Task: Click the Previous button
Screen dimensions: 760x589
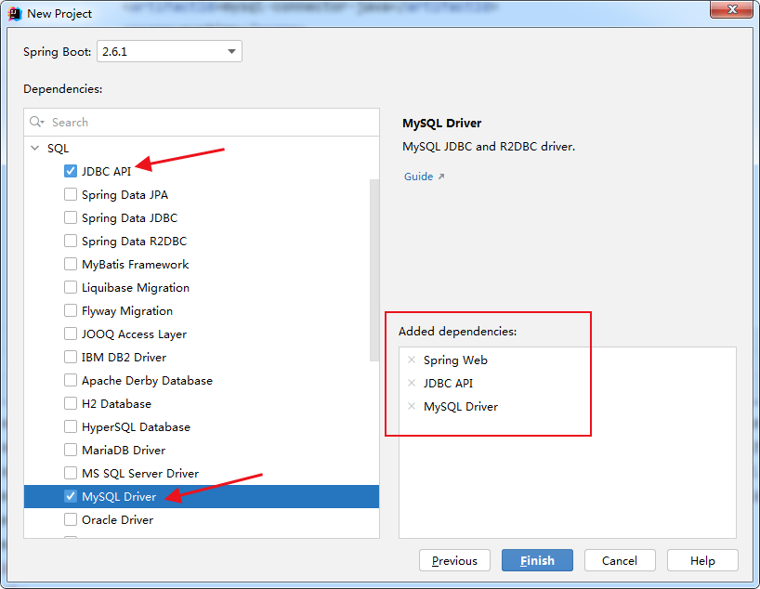Action: (454, 560)
